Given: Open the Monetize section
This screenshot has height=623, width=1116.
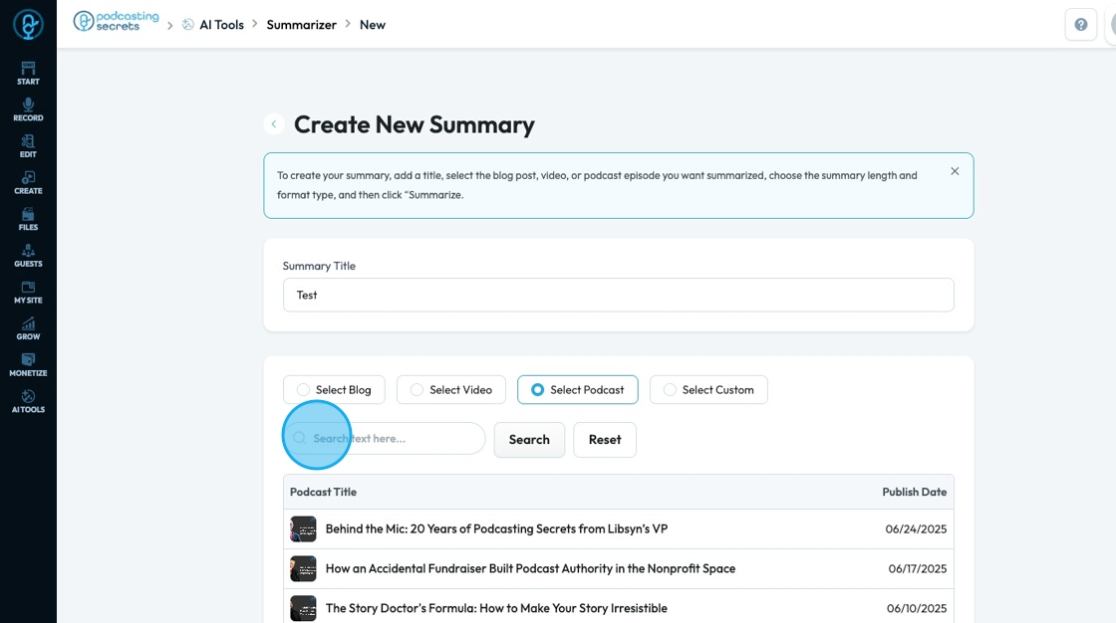Looking at the screenshot, I should (x=28, y=364).
